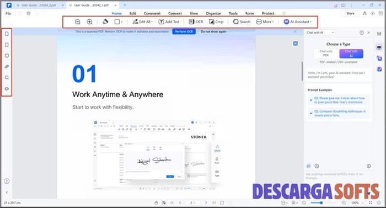This screenshot has width=386, height=208.
Task: Open the Tools tab
Action: click(233, 13)
